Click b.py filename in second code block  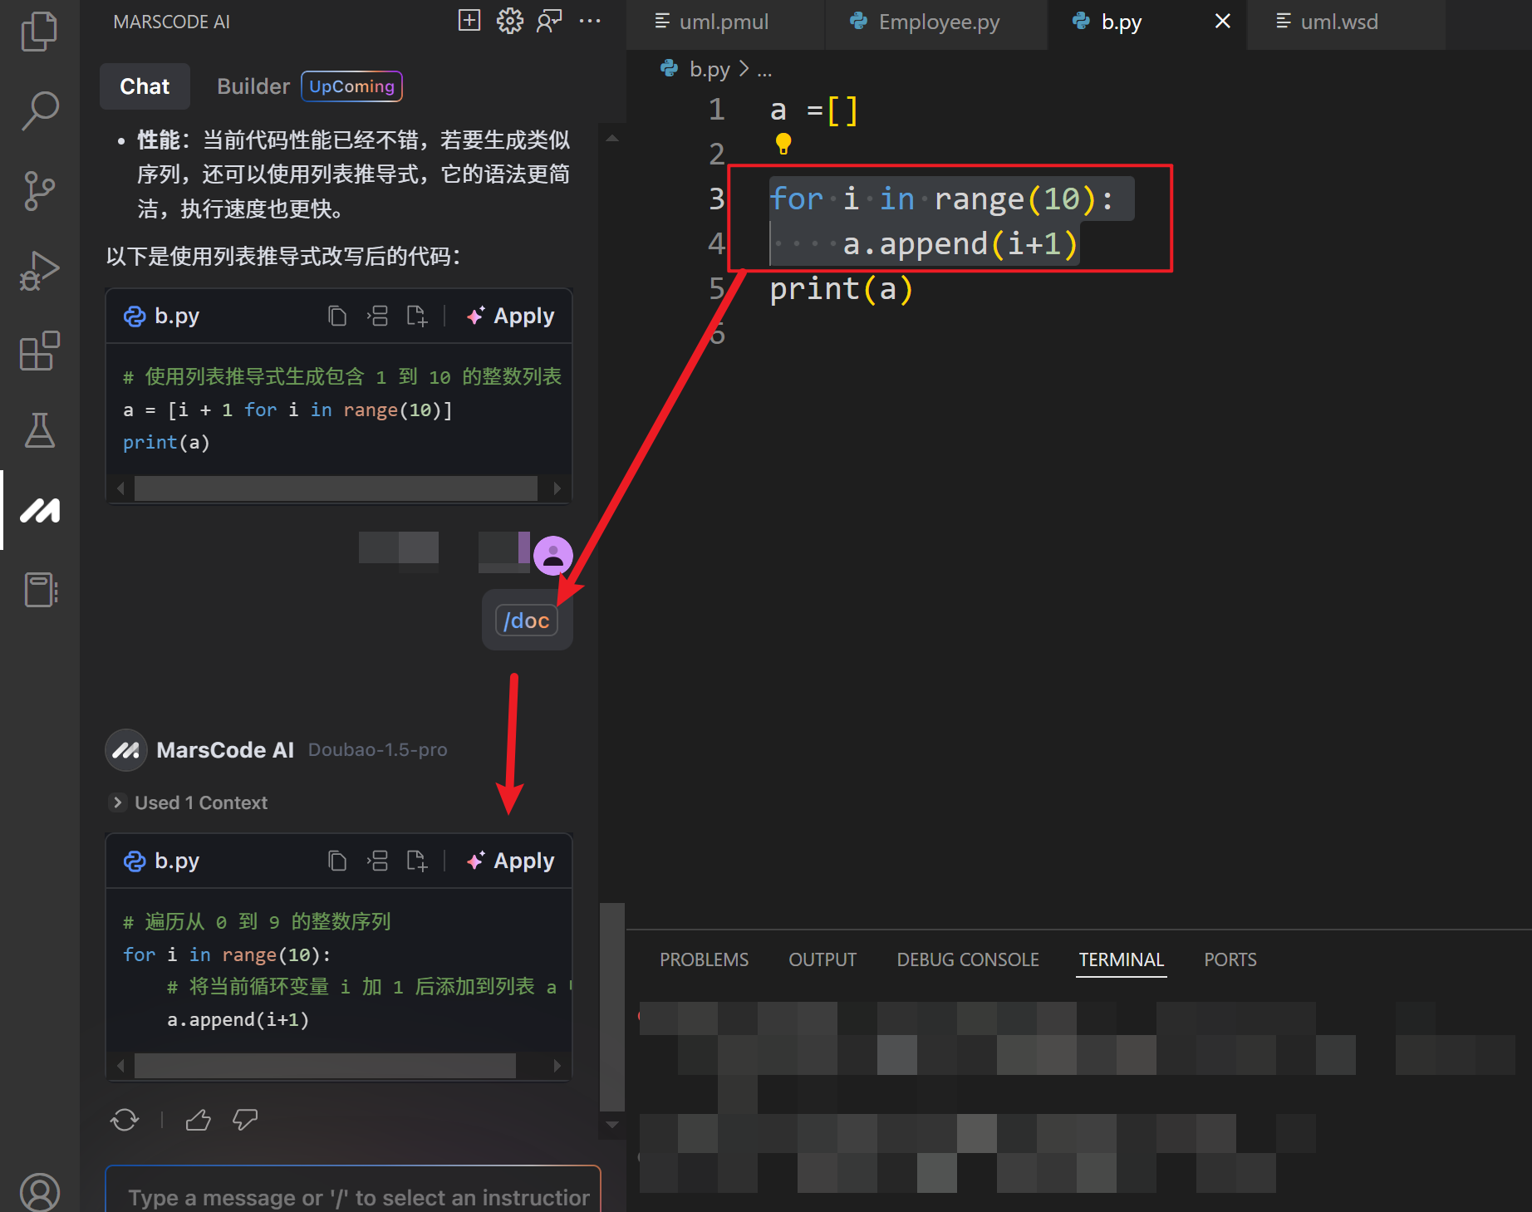pyautogui.click(x=176, y=861)
